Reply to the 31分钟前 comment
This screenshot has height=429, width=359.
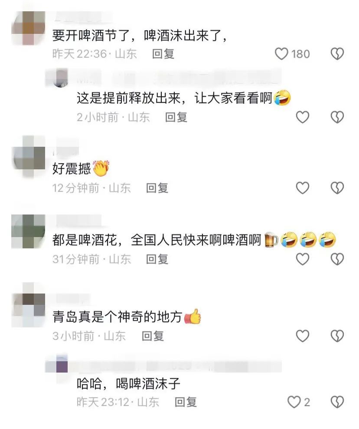pos(157,259)
